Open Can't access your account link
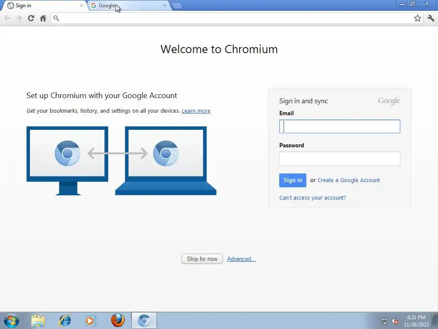 pos(313,198)
